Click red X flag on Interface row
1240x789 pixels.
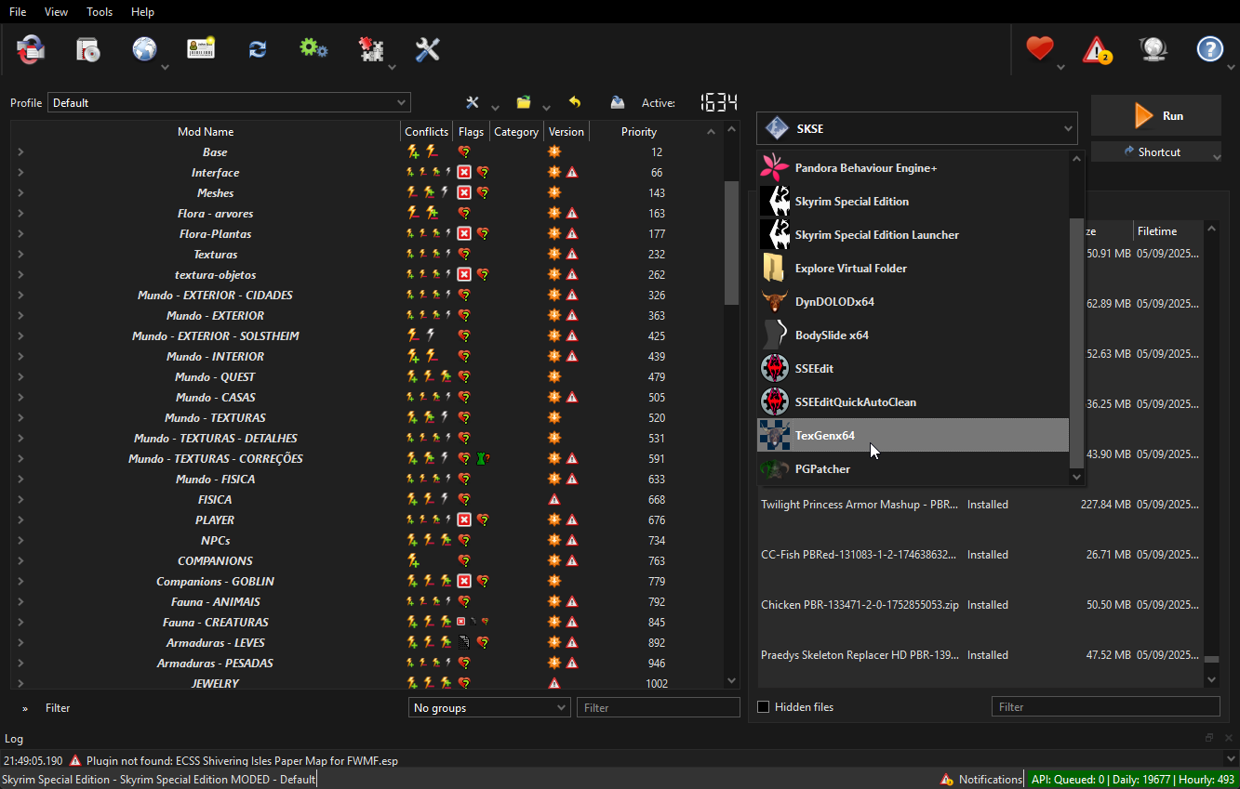click(x=463, y=173)
